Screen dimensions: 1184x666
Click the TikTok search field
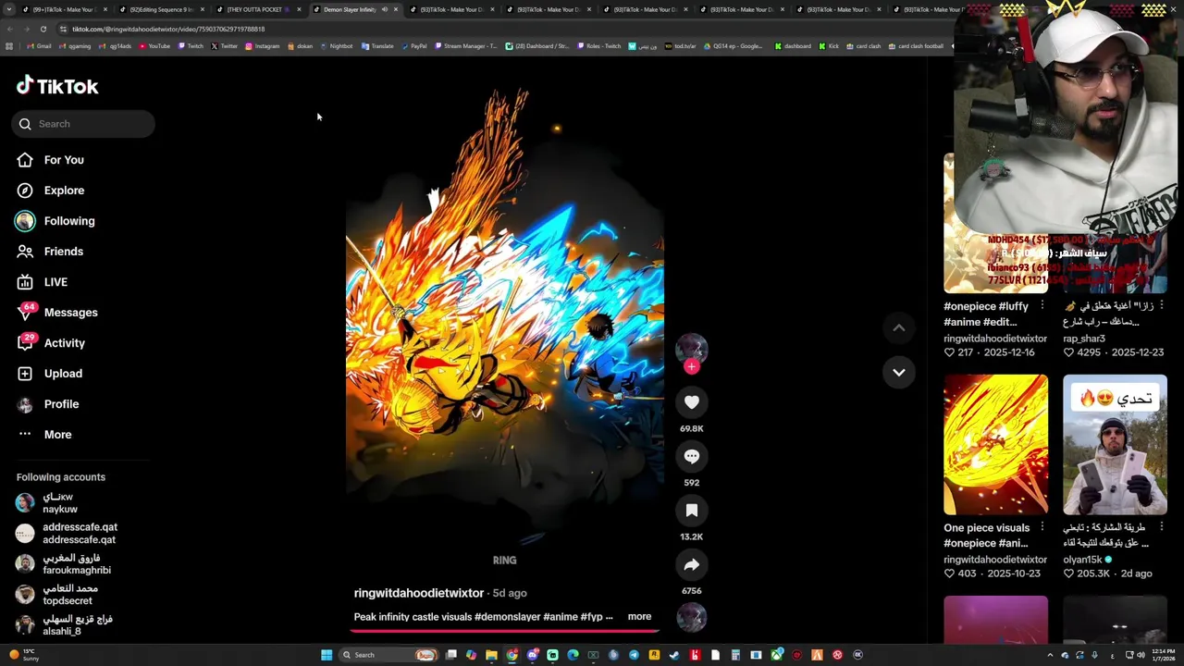83,124
